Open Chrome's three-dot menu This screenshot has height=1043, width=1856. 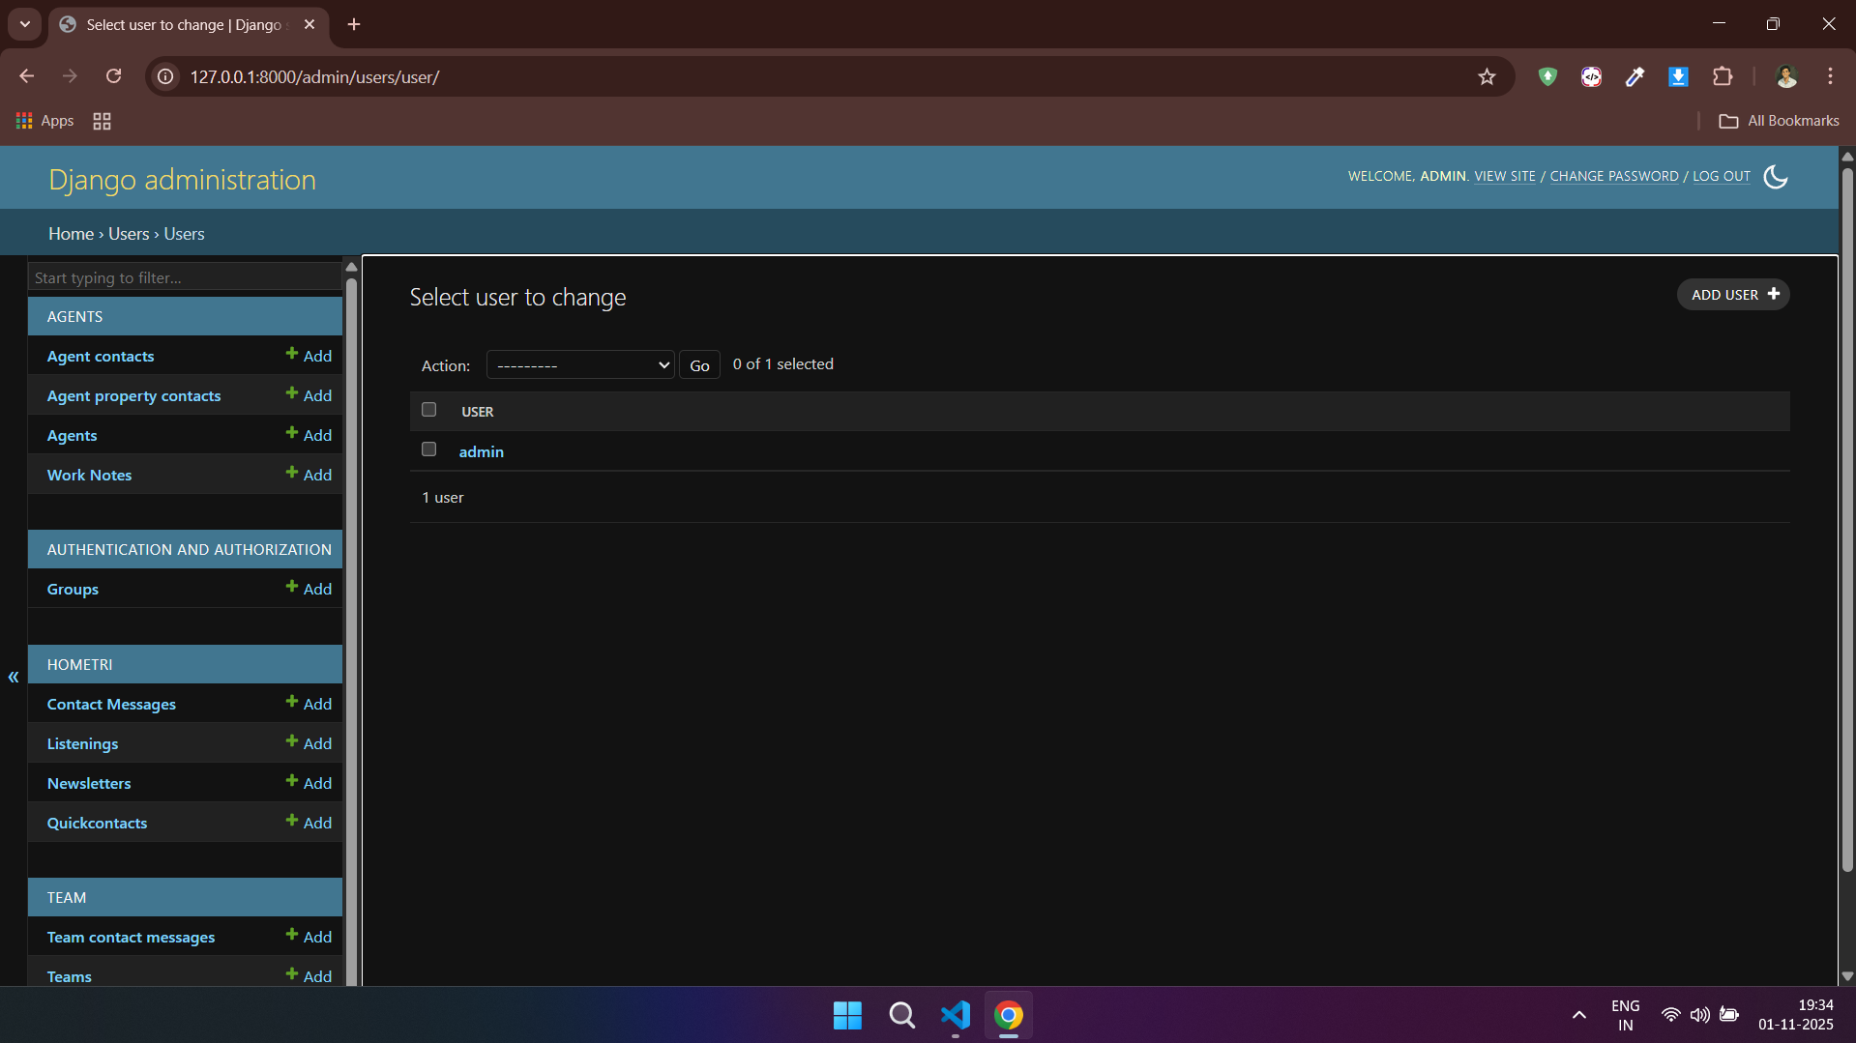tap(1830, 76)
